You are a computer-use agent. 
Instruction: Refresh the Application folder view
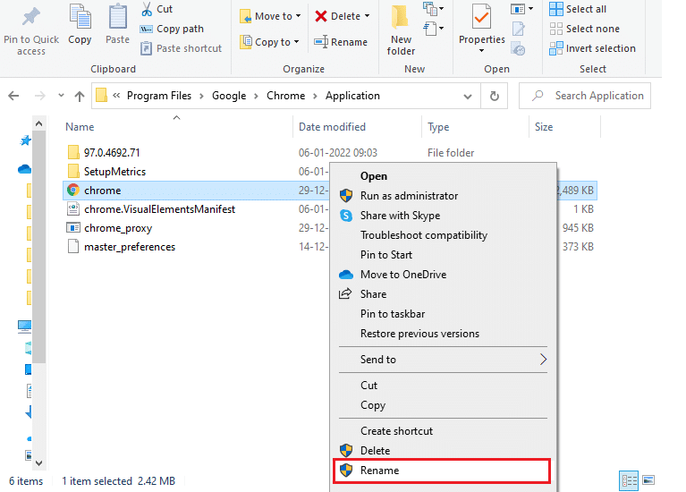click(494, 96)
